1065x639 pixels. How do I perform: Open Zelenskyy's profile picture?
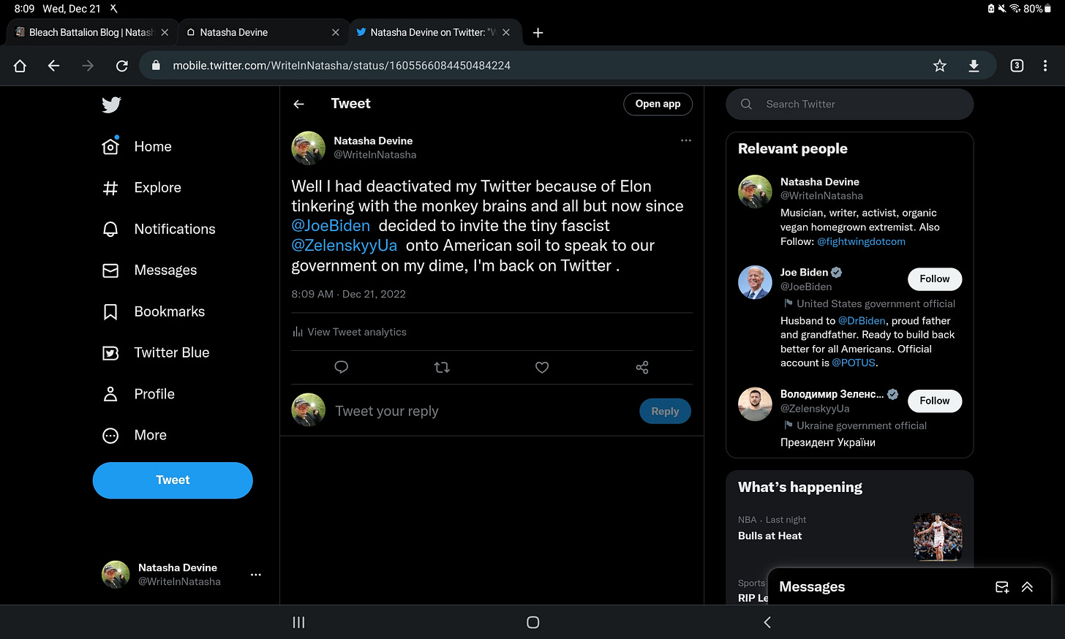(x=755, y=404)
